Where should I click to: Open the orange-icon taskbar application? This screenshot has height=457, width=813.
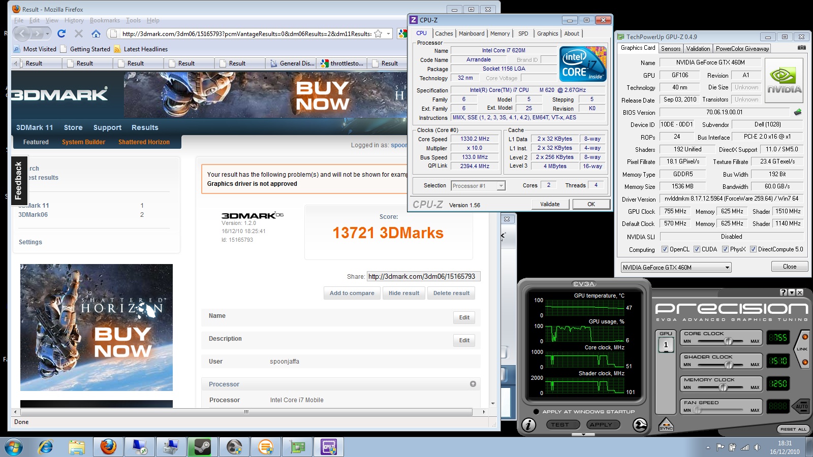pyautogui.click(x=266, y=447)
